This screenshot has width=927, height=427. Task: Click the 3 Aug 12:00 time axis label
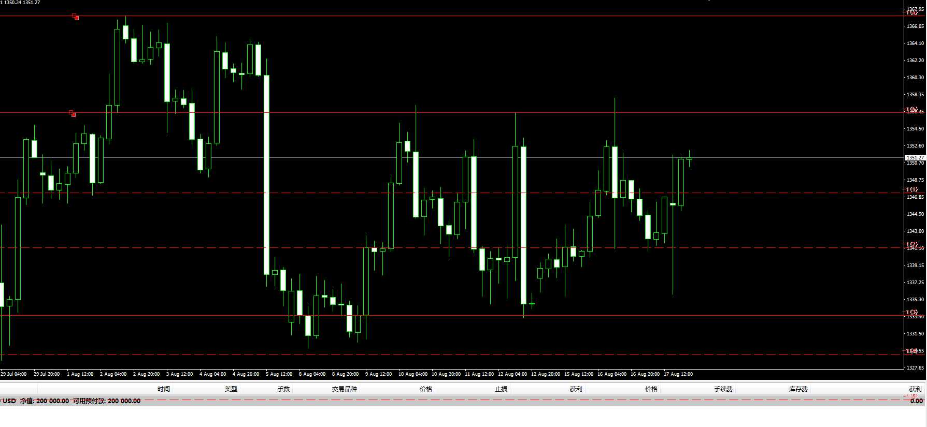180,374
